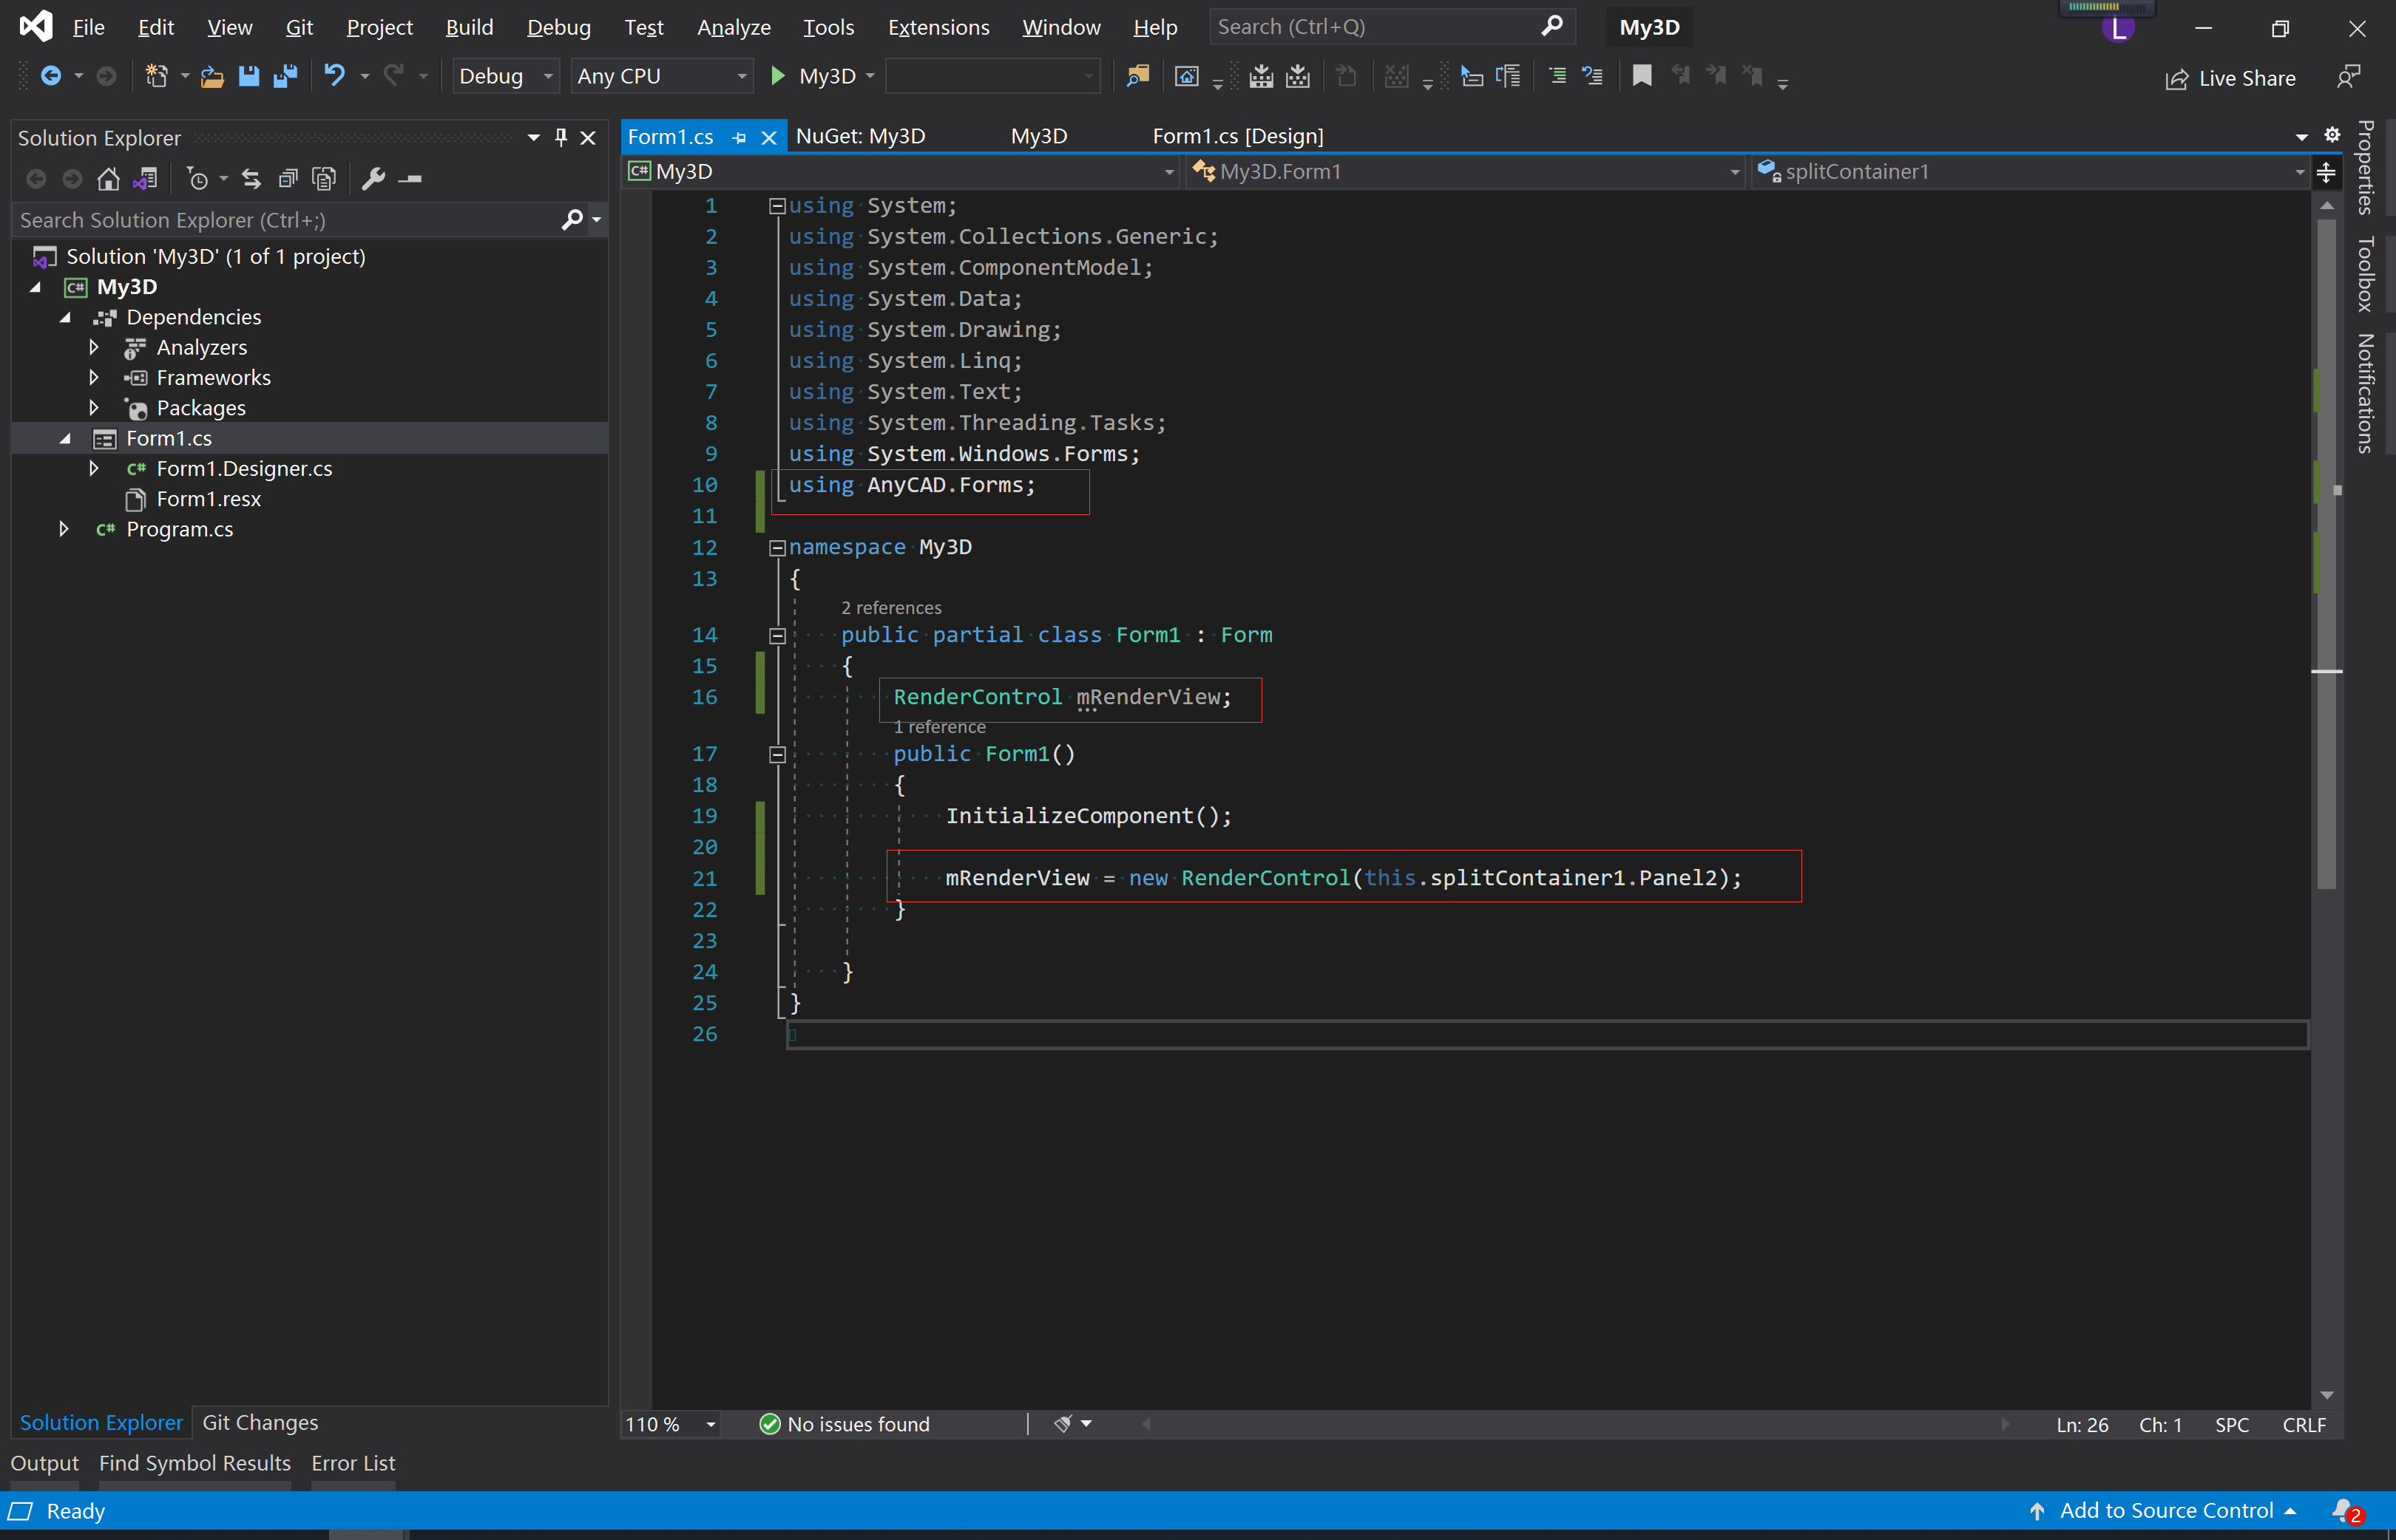The width and height of the screenshot is (2396, 1540).
Task: Collapse the using directives fold on line 1
Action: (776, 206)
